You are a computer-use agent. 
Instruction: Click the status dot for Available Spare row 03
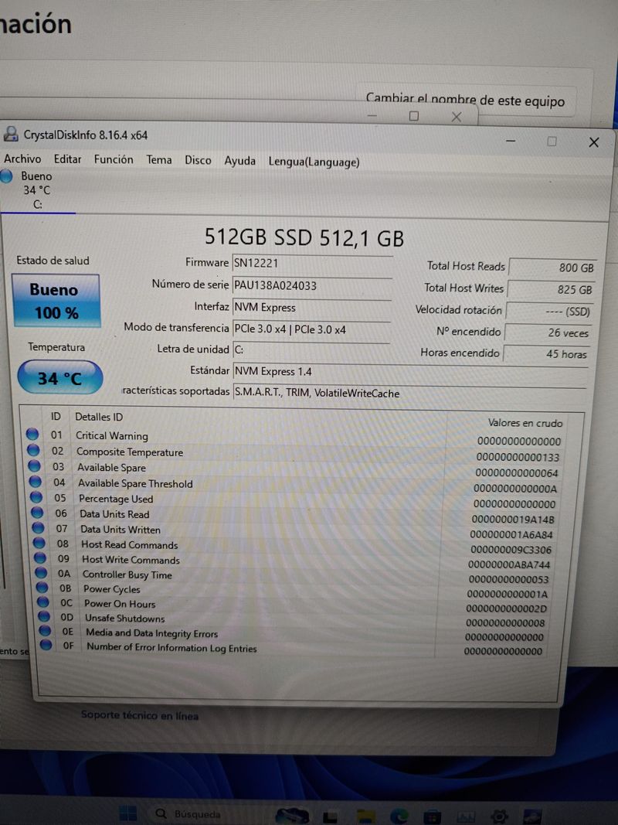(35, 465)
